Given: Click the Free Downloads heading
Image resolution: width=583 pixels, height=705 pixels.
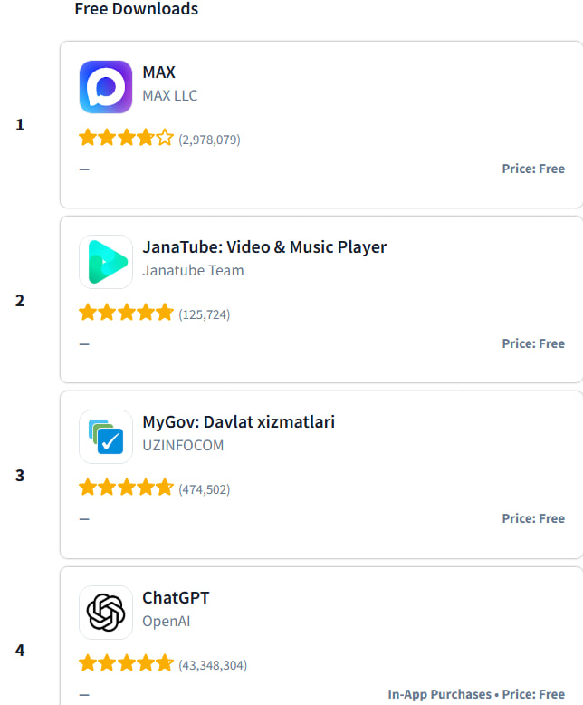Looking at the screenshot, I should click(x=136, y=9).
